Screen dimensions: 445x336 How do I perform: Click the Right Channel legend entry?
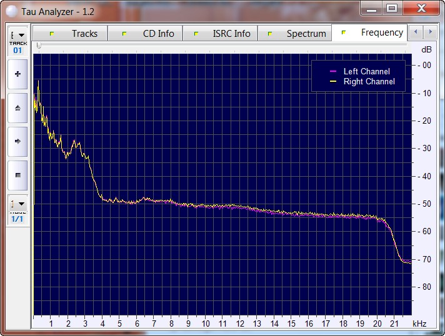click(369, 82)
